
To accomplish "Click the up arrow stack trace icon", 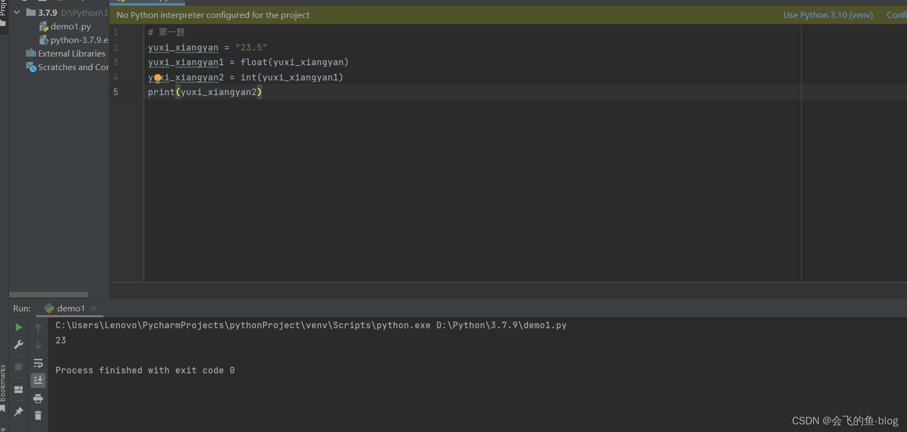I will [38, 327].
